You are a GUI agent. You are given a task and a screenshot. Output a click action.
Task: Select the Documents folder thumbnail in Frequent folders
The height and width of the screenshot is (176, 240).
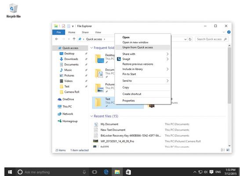coord(99,74)
